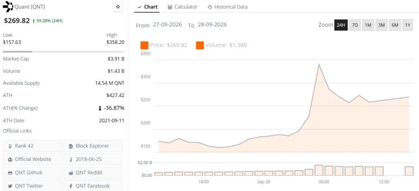The image size is (419, 191).
Task: Add Quant to favorites with star button
Action: click(x=118, y=7)
